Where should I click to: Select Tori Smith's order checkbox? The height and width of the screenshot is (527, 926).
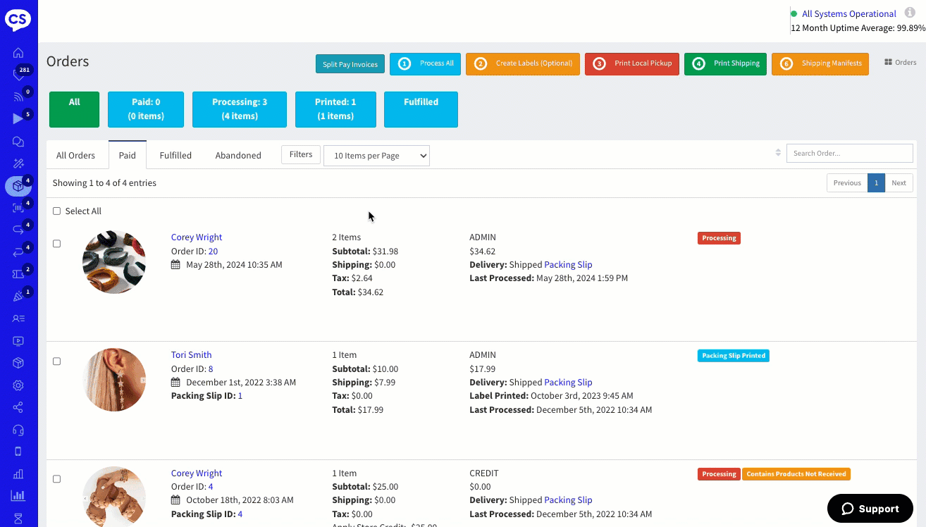pos(57,361)
